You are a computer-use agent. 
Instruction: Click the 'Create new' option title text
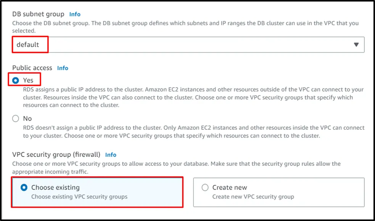tap(230, 187)
